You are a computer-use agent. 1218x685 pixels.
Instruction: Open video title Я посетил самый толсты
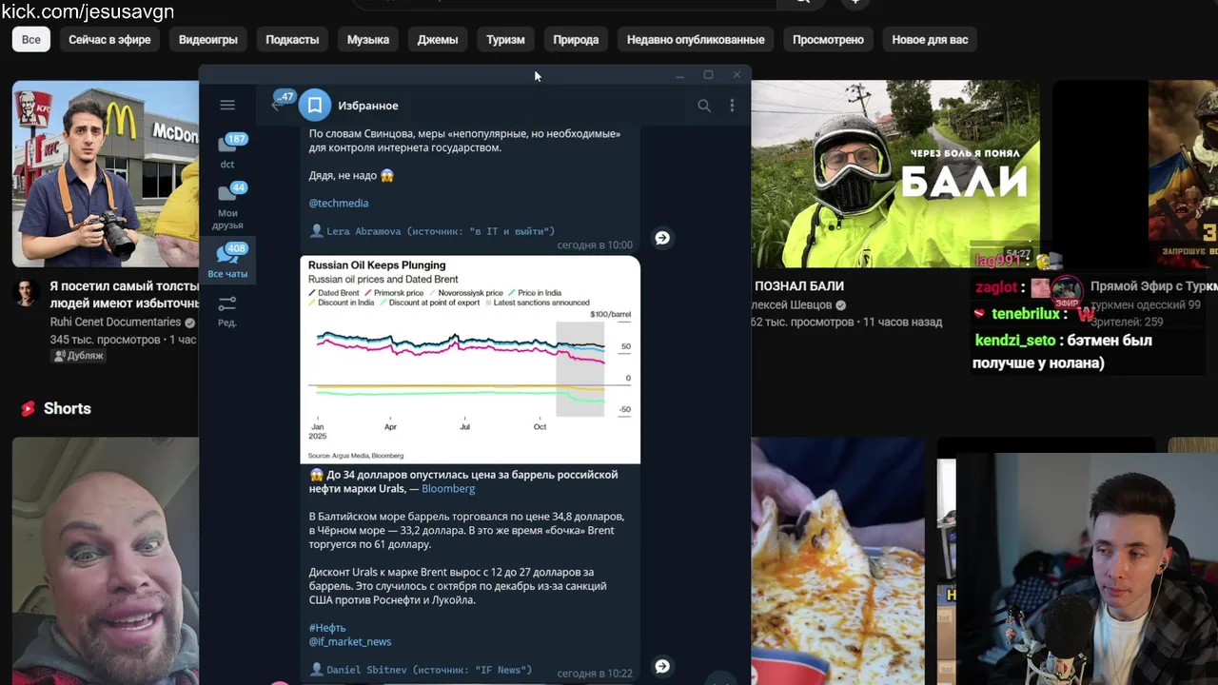(x=124, y=294)
